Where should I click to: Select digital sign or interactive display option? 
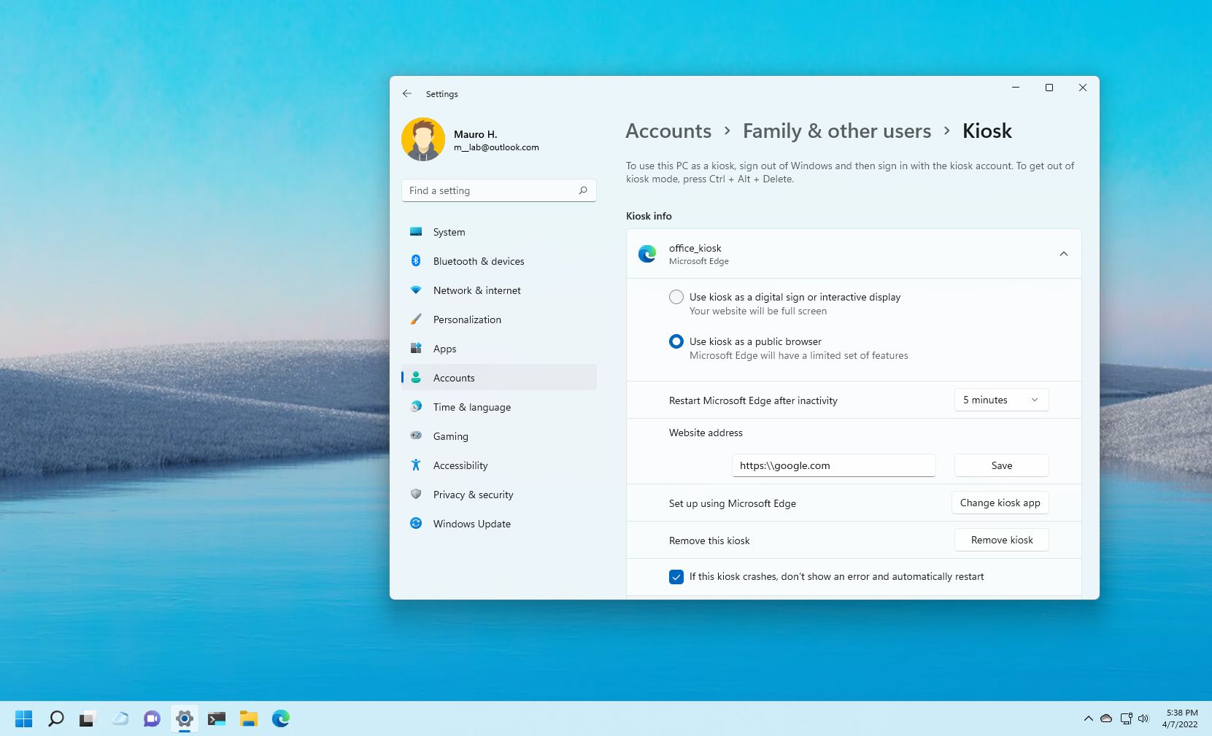(x=676, y=297)
